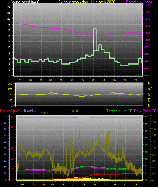Screen dimensions: 158x187
Task: Click the "1010" barometer scale value
Action: coord(147,26)
